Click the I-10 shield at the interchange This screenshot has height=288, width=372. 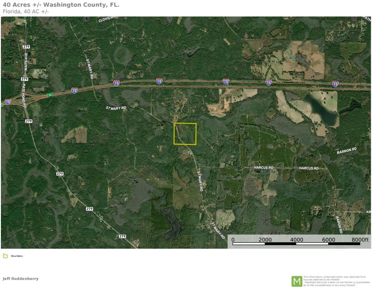(x=8, y=102)
